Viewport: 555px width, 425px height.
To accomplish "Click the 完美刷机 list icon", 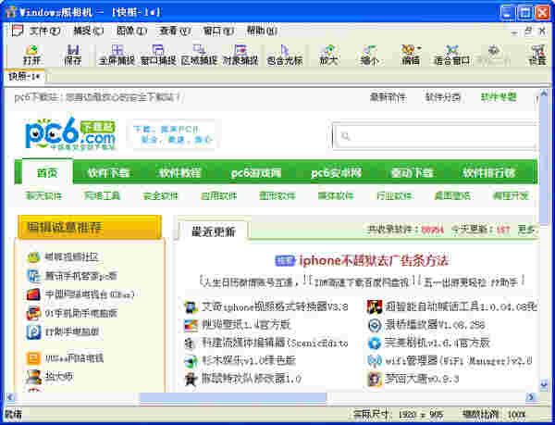I will point(374,343).
